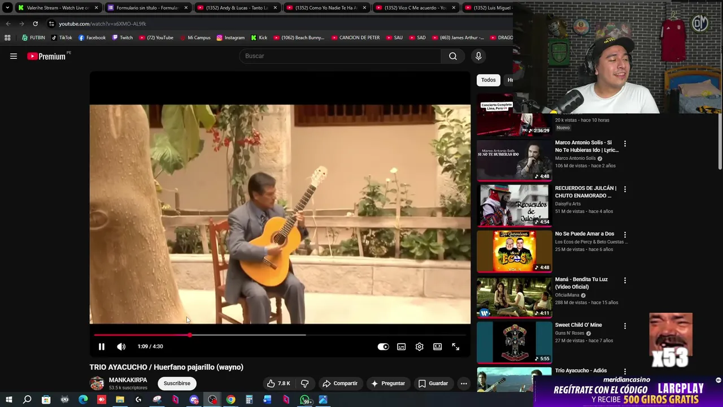Open the bookmarks apps grid icon
Image resolution: width=723 pixels, height=407 pixels.
(x=7, y=38)
